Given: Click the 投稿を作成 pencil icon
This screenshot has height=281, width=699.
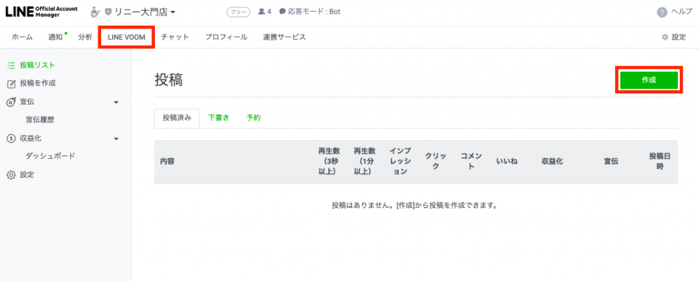Looking at the screenshot, I should (12, 83).
